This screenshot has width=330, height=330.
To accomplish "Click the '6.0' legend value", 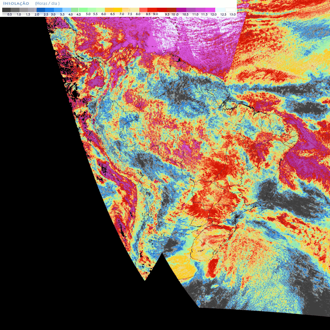I will [x=103, y=14].
